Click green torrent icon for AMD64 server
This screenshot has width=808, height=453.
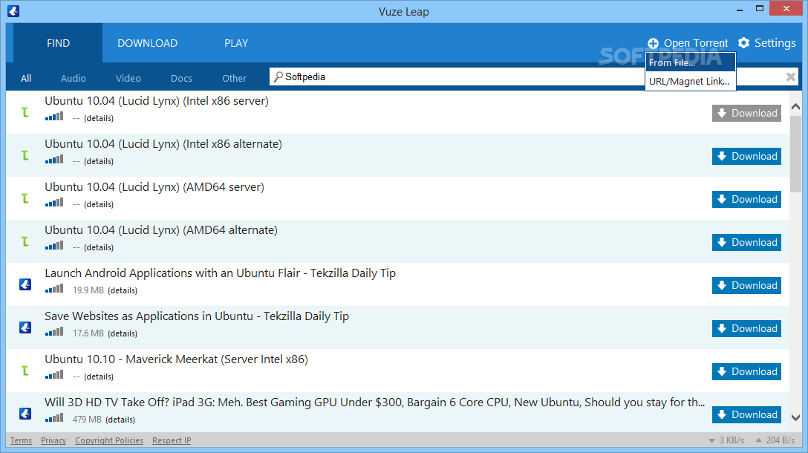[25, 198]
